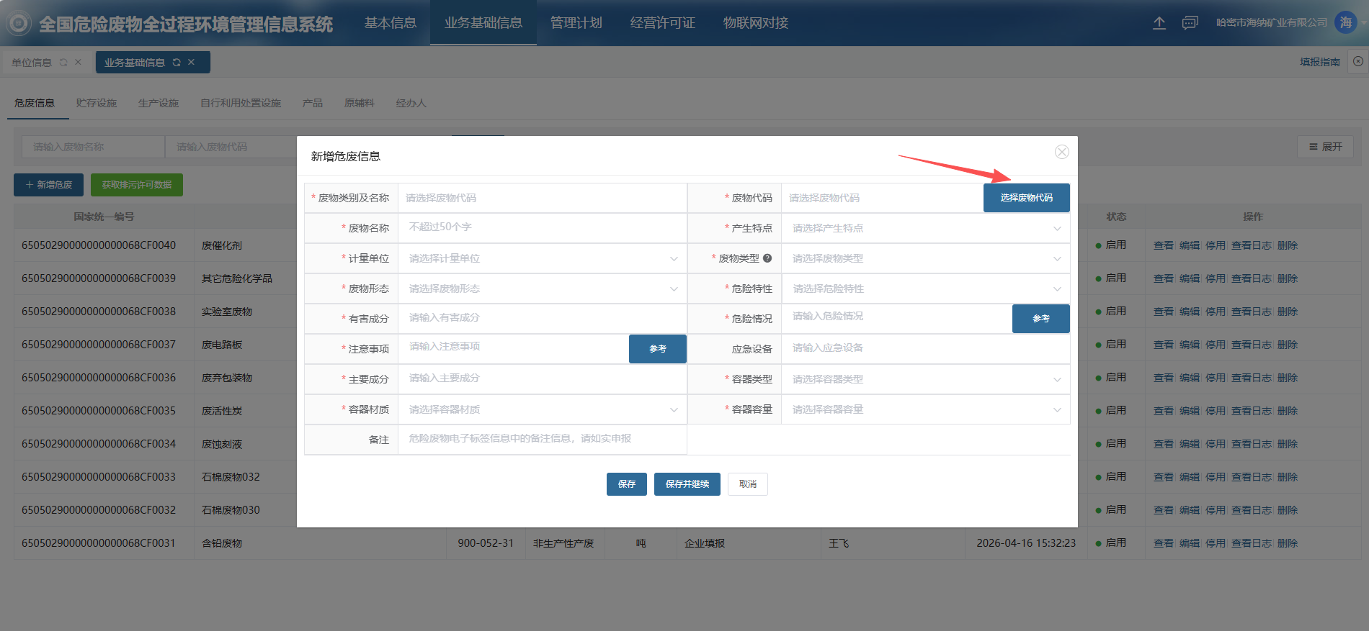Click 参考 button beside 注意事项
This screenshot has height=631, width=1369.
point(657,349)
